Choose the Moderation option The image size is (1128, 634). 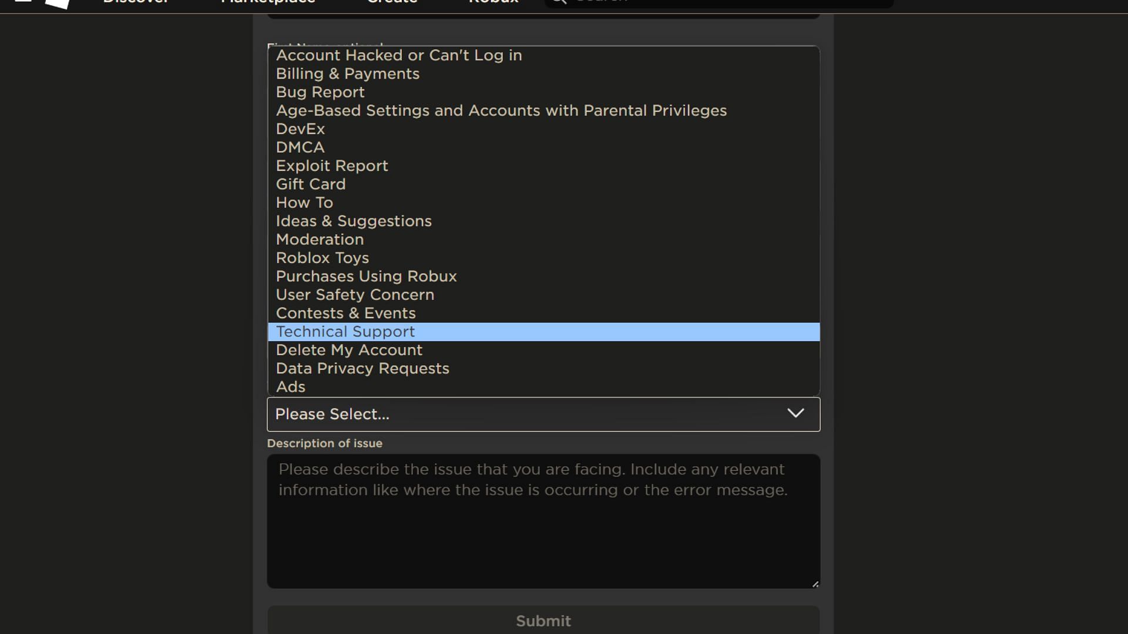543,240
